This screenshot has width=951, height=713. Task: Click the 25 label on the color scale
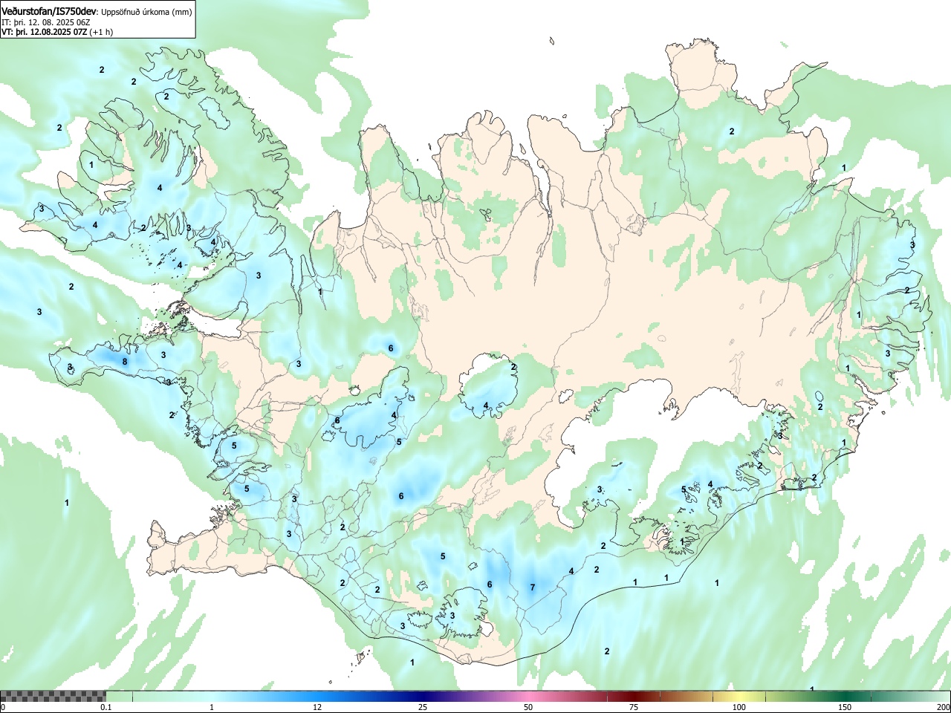click(x=423, y=707)
